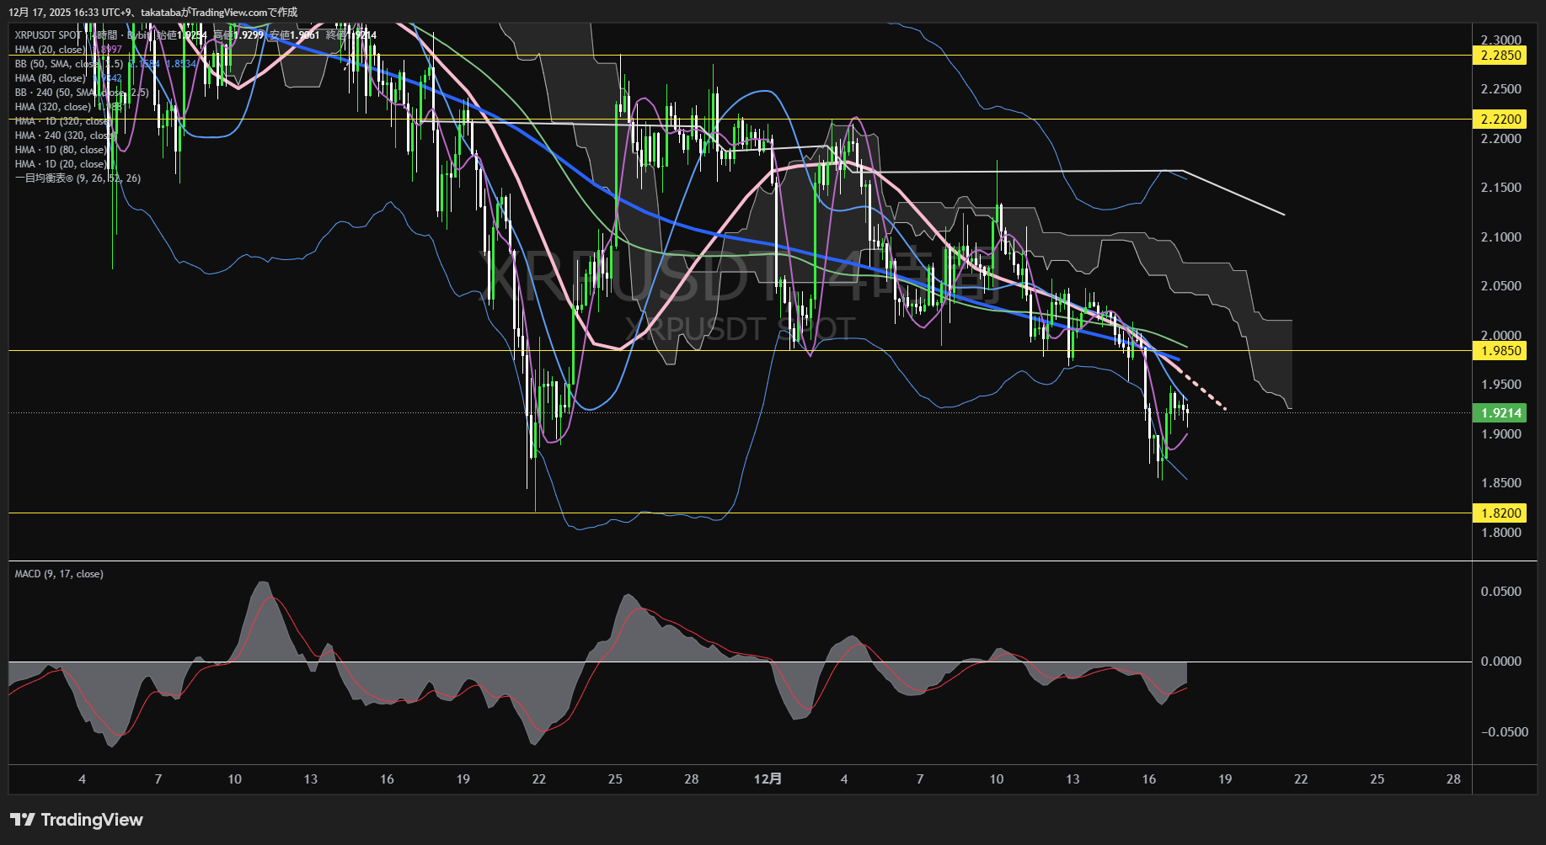Click the 1.9850 yellow price label

point(1501,351)
